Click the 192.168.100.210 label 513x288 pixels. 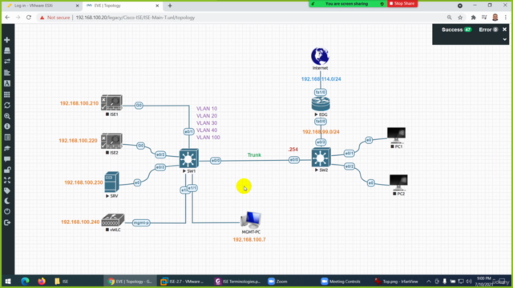click(79, 103)
